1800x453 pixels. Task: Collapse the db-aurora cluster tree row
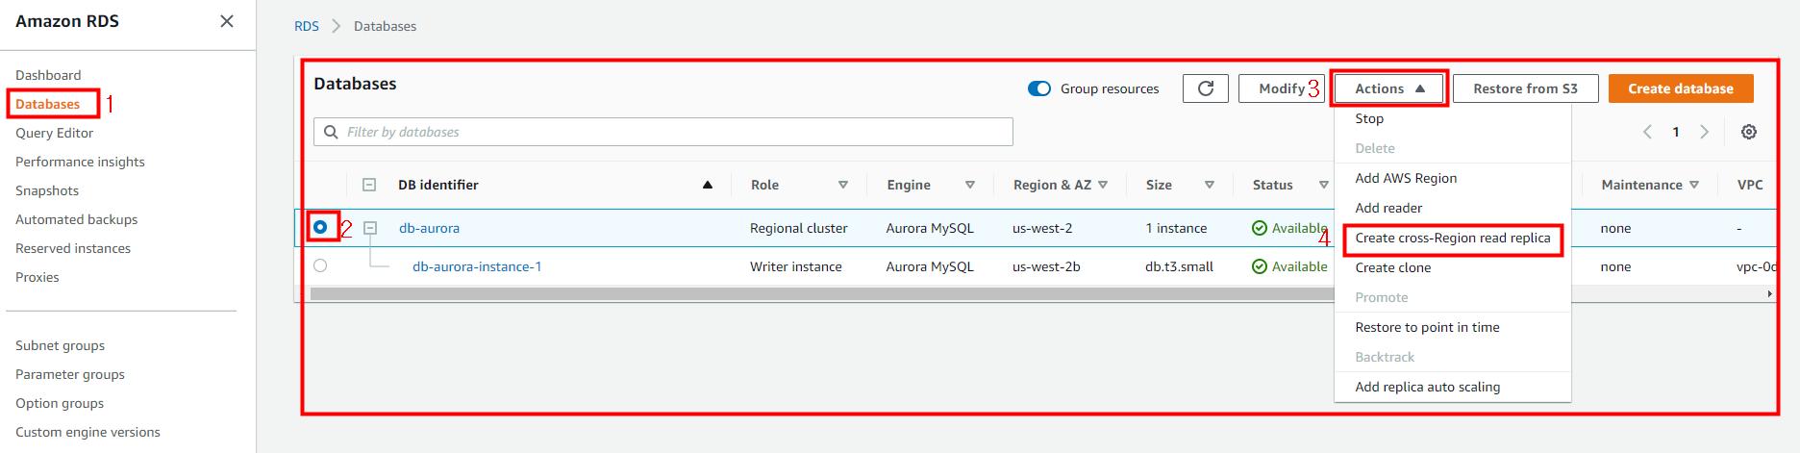click(x=370, y=228)
